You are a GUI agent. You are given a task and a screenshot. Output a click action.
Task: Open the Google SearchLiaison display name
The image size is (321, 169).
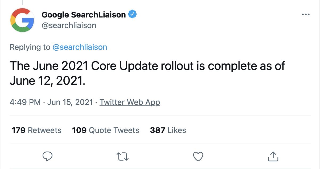point(84,15)
